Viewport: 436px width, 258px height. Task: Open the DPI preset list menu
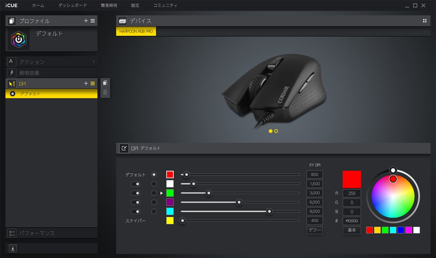tap(93, 84)
